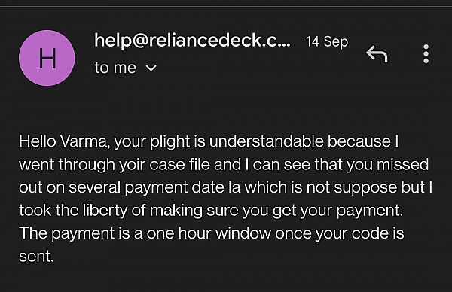Viewport: 452px width, 292px height.
Task: Click the word "understandable" in the message
Action: pyautogui.click(x=267, y=141)
